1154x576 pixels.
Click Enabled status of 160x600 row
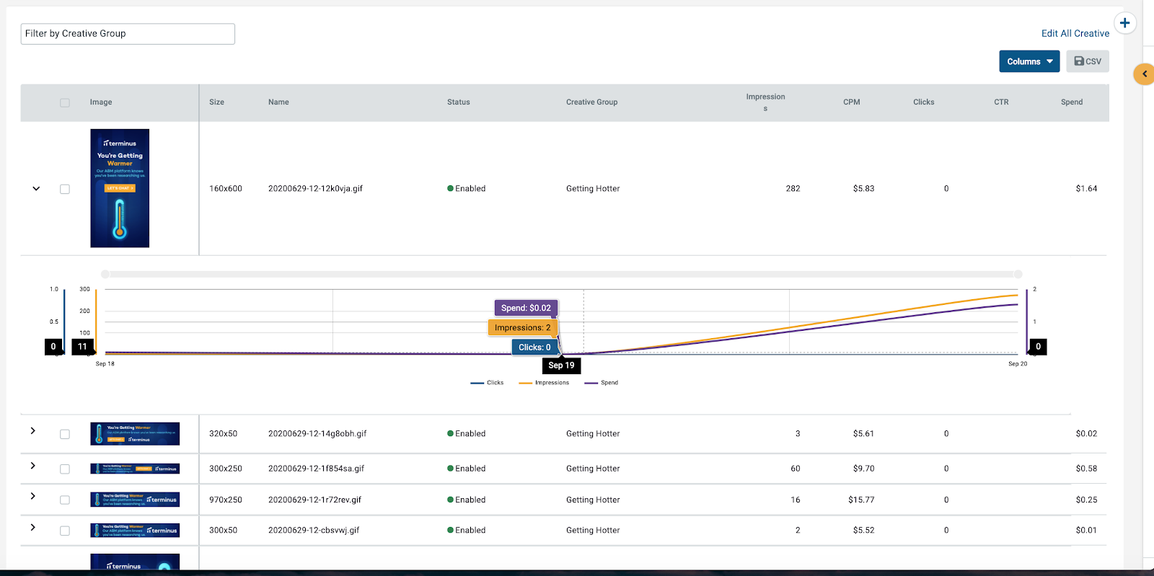(x=466, y=189)
